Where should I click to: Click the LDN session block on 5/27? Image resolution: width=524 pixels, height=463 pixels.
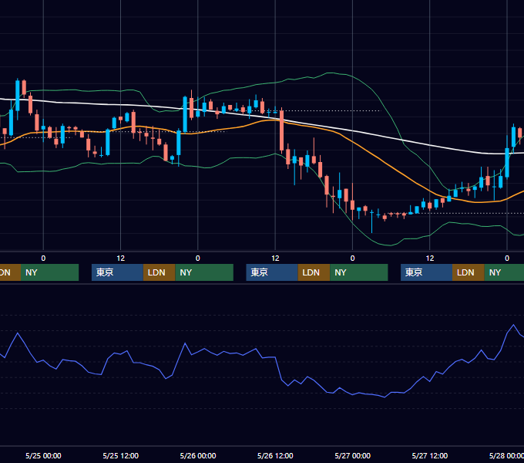pyautogui.click(x=469, y=272)
